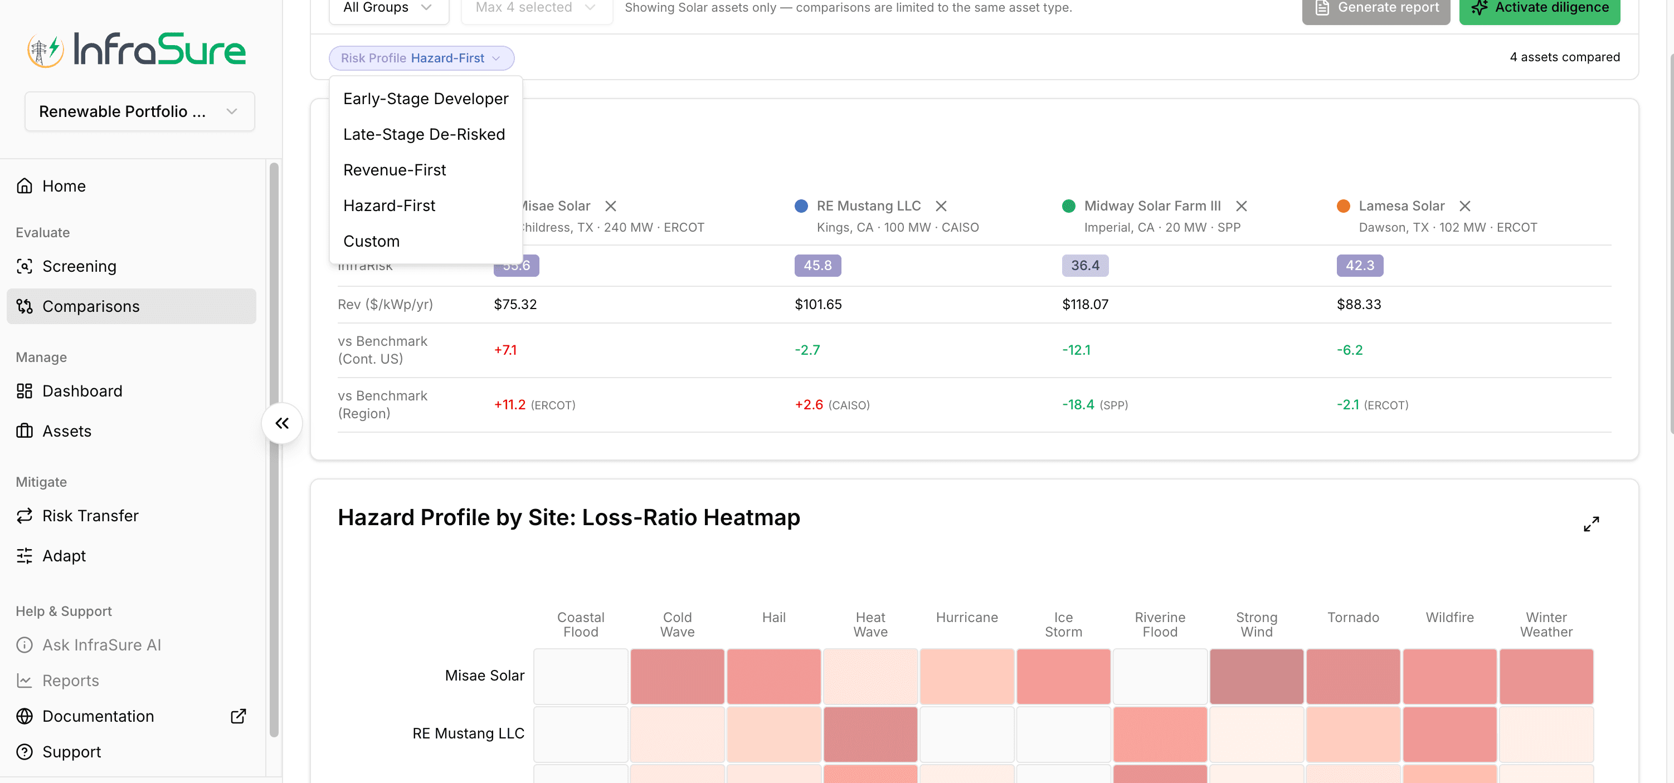Go to Risk Transfer in sidebar
The height and width of the screenshot is (783, 1674).
click(x=132, y=516)
